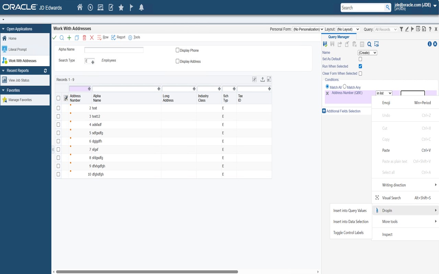
Task: Click the red X Close form icon
Action: (x=92, y=38)
